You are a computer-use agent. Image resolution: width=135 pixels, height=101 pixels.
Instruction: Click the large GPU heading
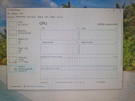[43, 23]
